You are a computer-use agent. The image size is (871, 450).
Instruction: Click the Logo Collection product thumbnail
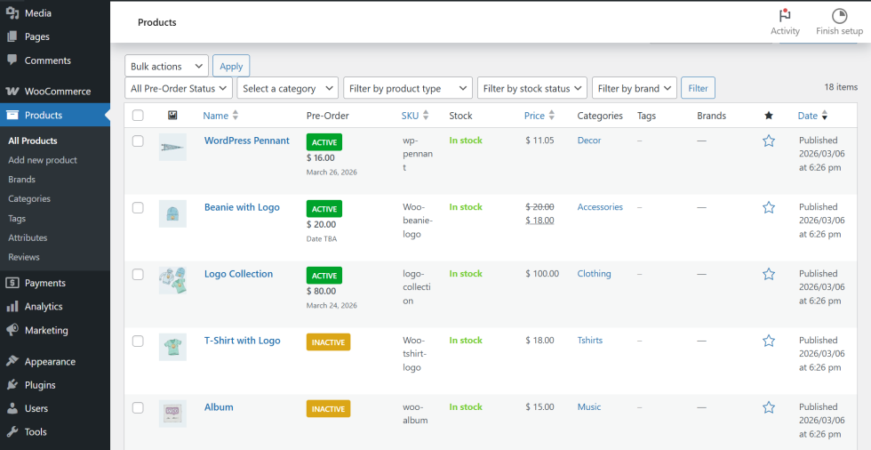point(172,280)
